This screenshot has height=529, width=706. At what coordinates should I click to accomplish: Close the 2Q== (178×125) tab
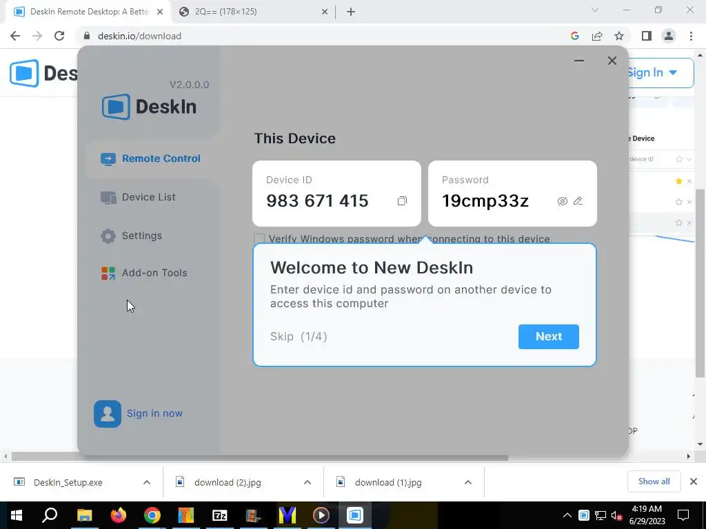tap(325, 12)
